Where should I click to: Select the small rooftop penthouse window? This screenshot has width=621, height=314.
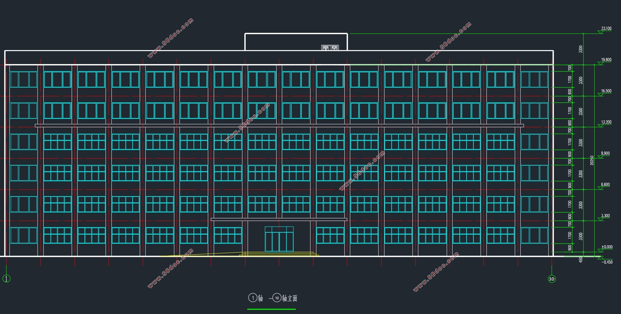coord(330,48)
